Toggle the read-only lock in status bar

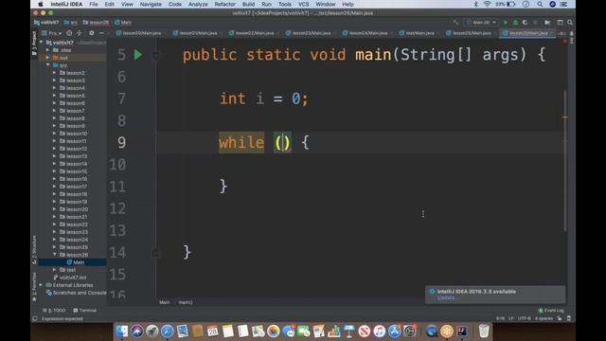point(560,318)
